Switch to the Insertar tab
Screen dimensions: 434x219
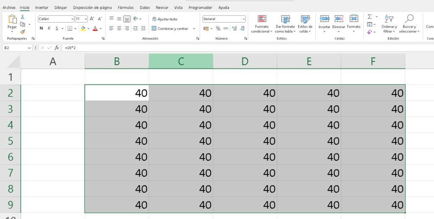[42, 8]
